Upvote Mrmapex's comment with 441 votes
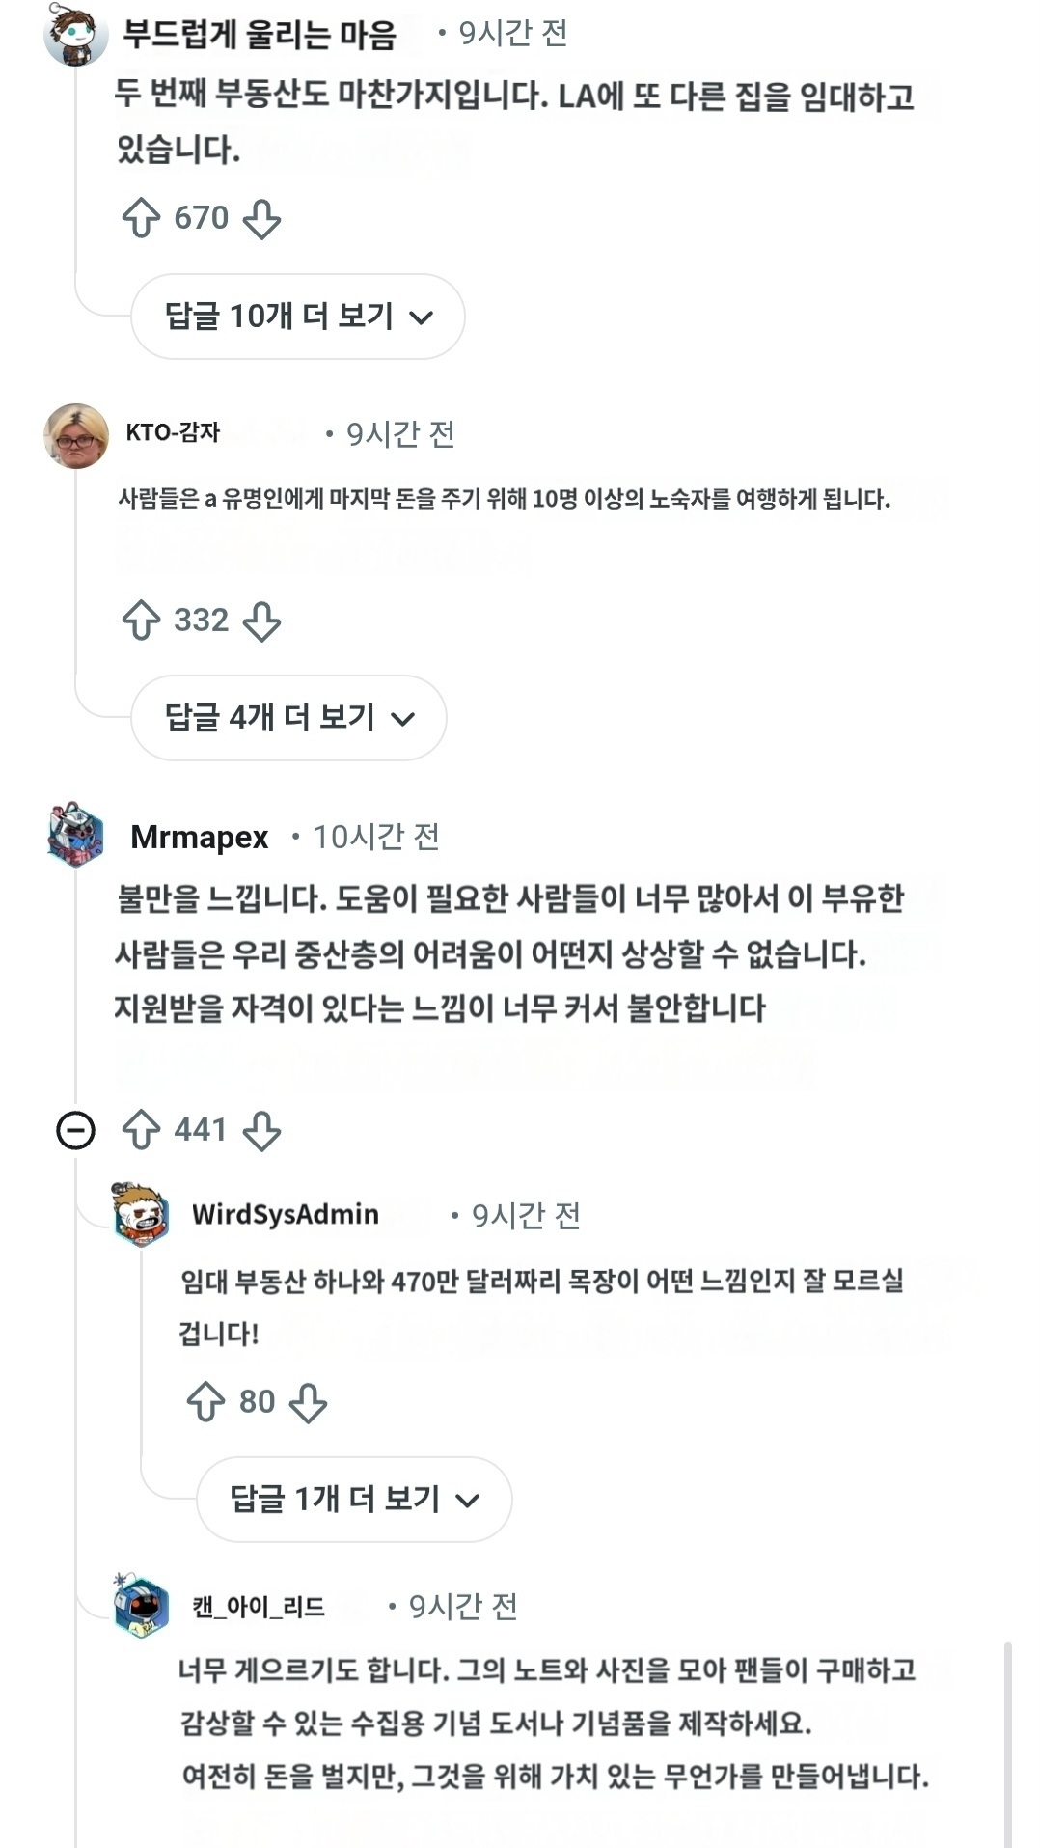 (141, 1130)
